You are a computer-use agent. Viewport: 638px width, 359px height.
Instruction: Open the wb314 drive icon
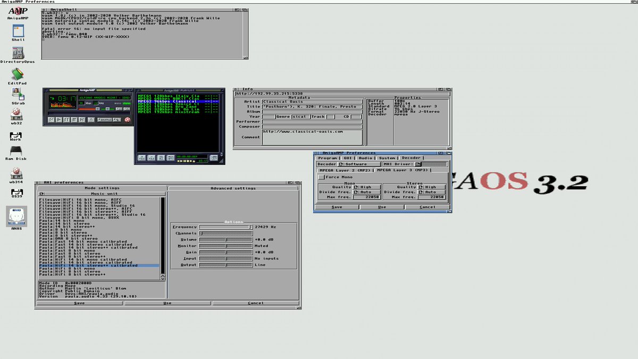[x=16, y=176]
